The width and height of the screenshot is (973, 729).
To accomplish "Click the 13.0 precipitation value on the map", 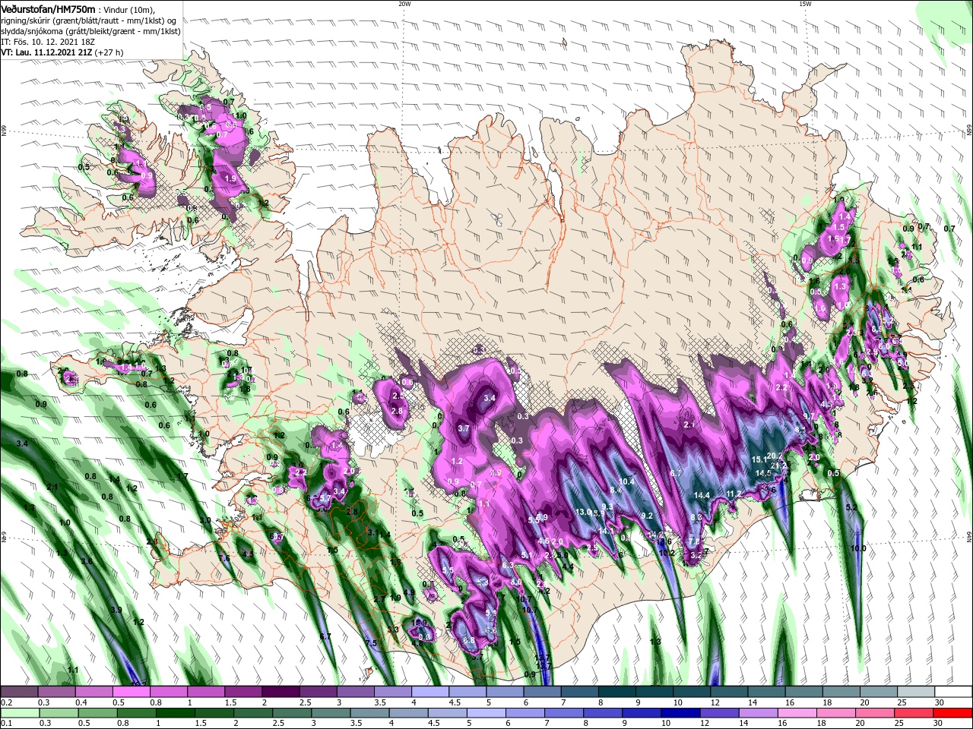I will click(583, 512).
